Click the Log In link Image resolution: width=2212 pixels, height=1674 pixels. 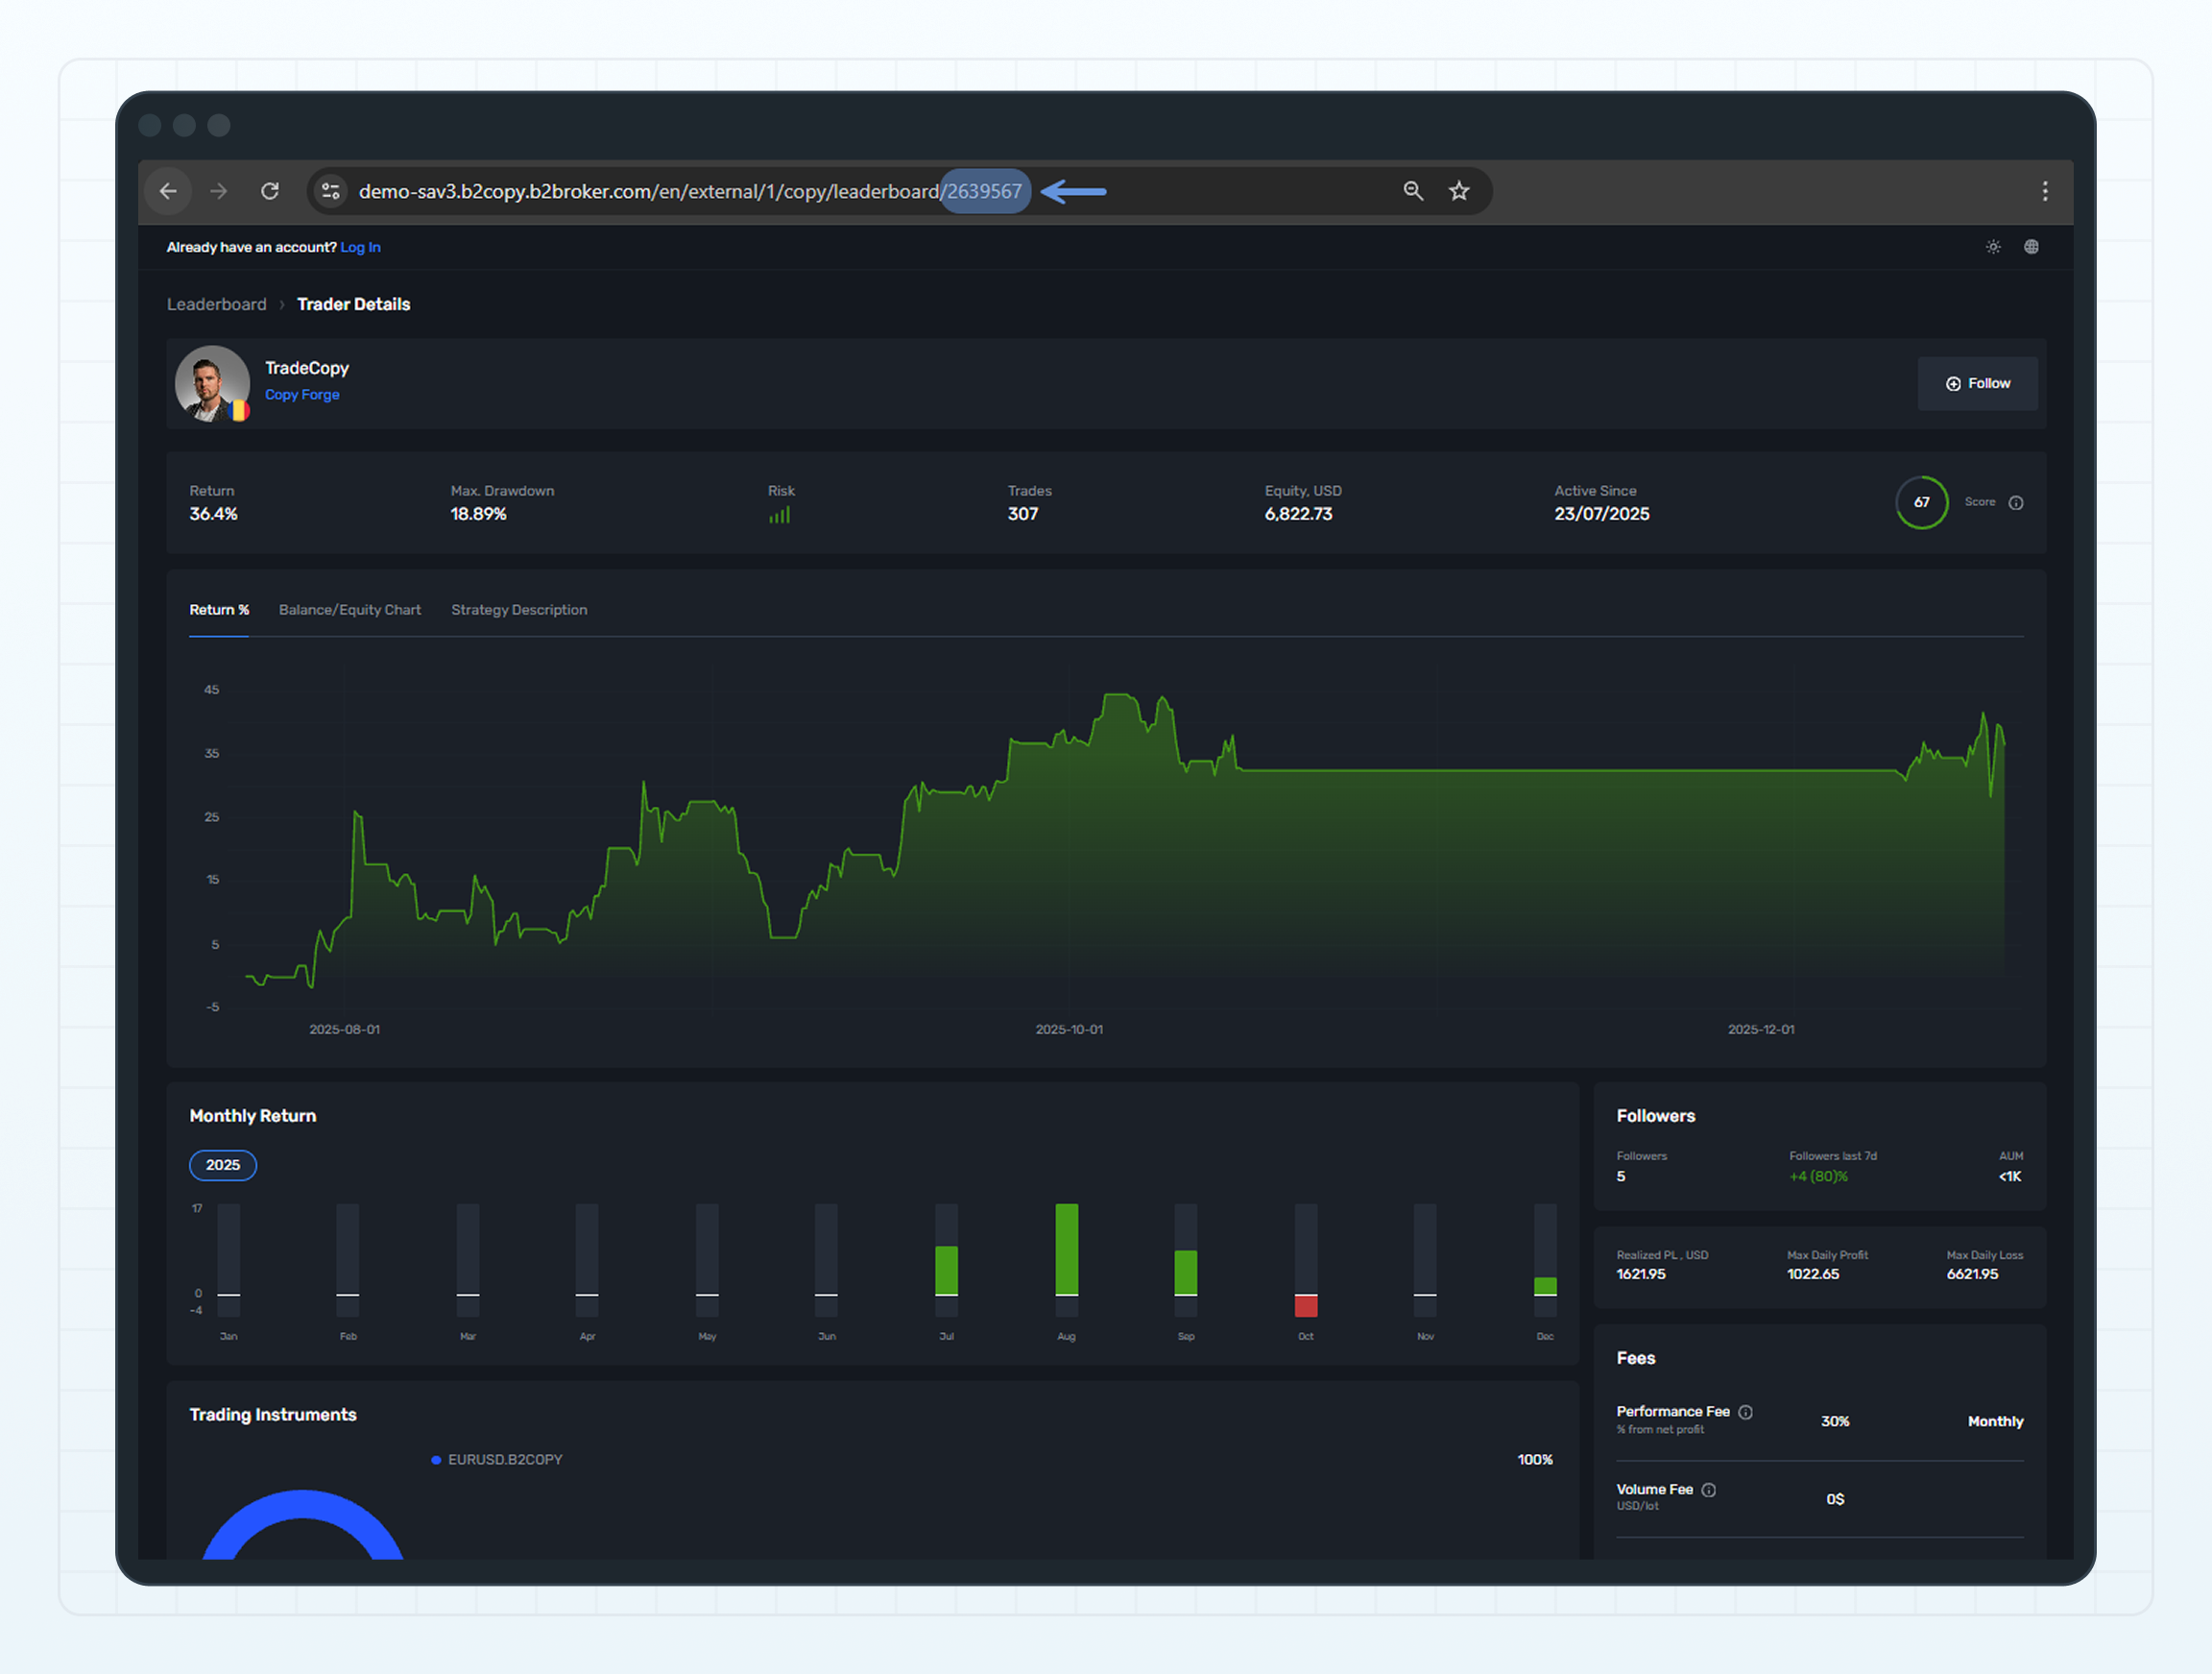click(x=360, y=247)
